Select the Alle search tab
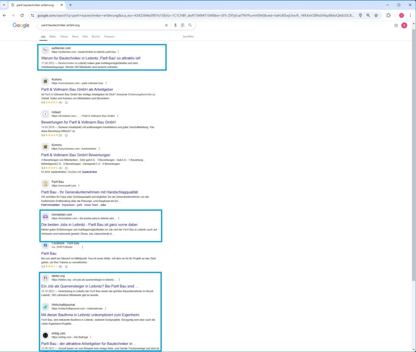 (43, 37)
